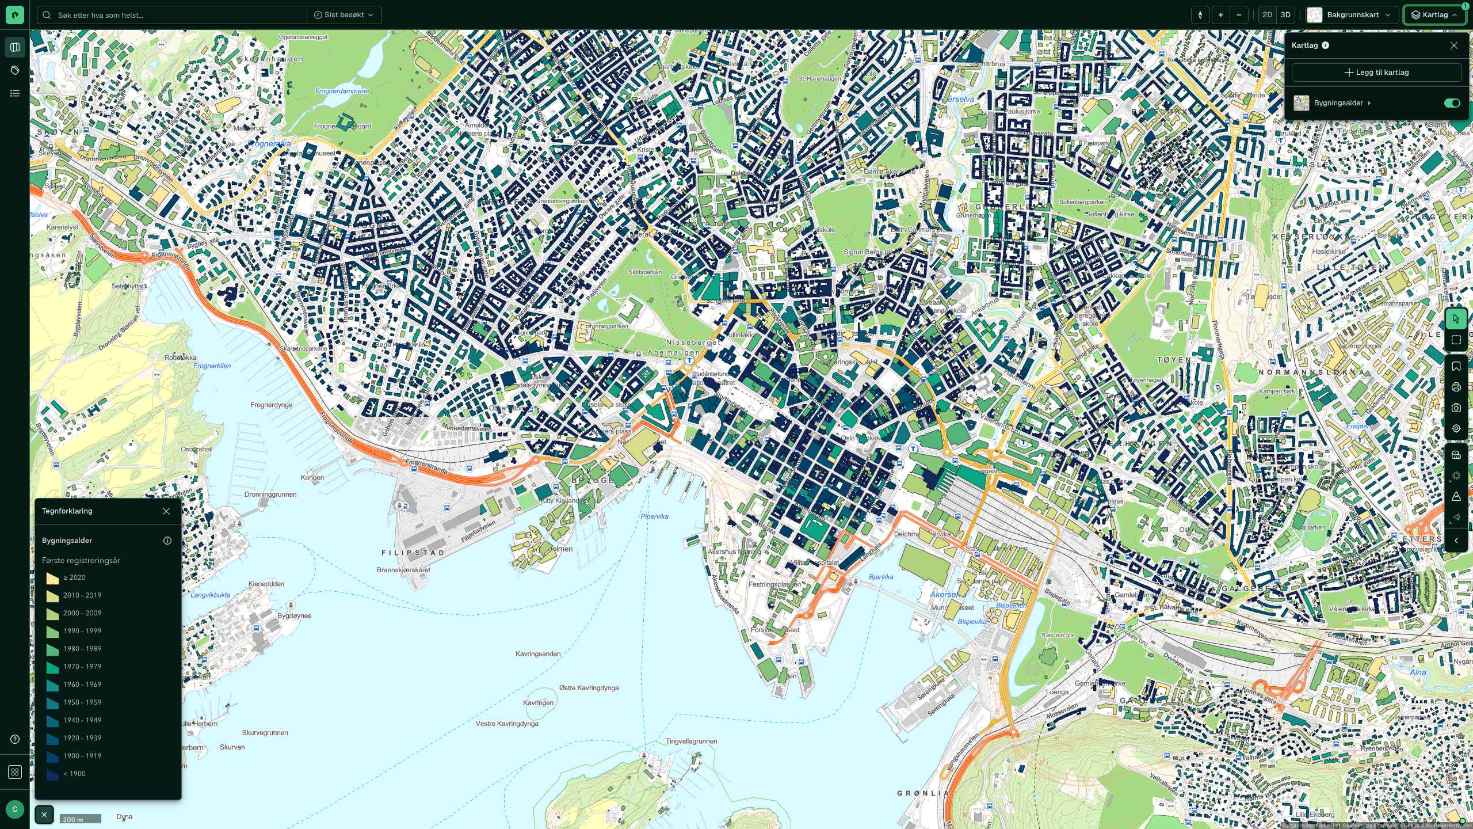1473x829 pixels.
Task: Close the Tegnforklaring legend panel
Action: pyautogui.click(x=166, y=511)
